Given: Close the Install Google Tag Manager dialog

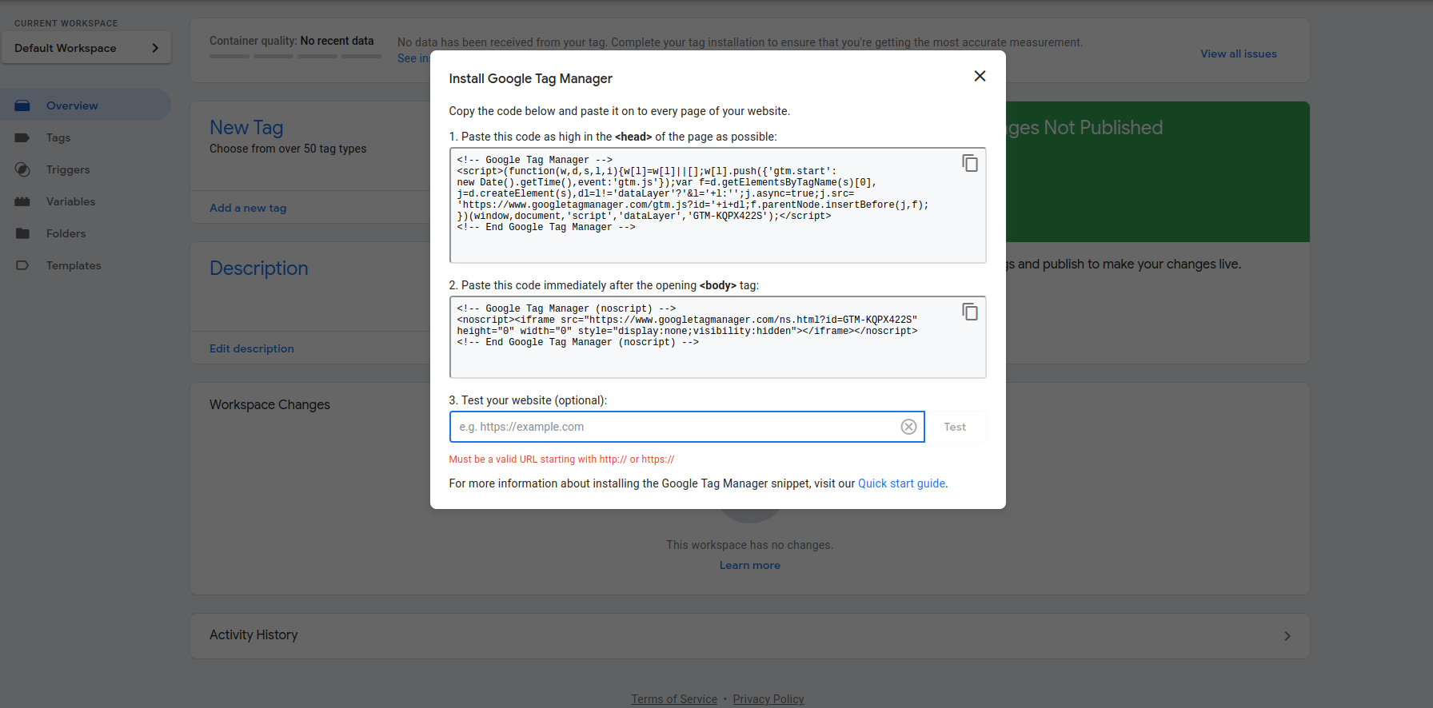Looking at the screenshot, I should click(980, 76).
